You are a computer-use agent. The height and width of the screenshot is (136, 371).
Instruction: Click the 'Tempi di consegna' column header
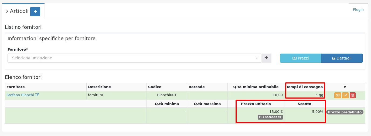coord(304,87)
